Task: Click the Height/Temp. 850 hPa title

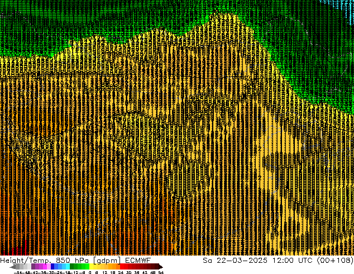Action: click(x=44, y=261)
